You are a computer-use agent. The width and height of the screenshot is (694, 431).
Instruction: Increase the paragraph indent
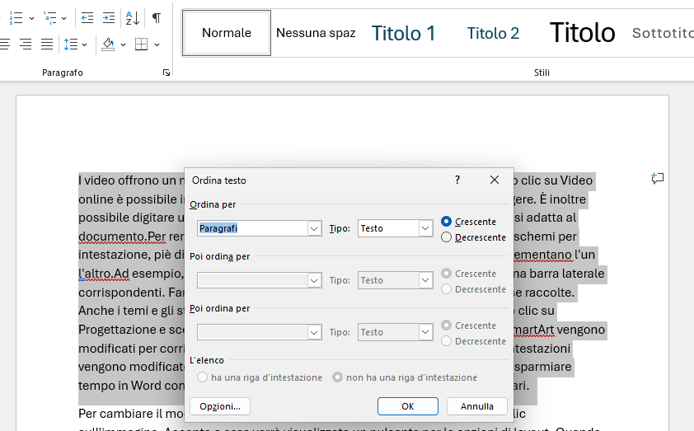109,17
